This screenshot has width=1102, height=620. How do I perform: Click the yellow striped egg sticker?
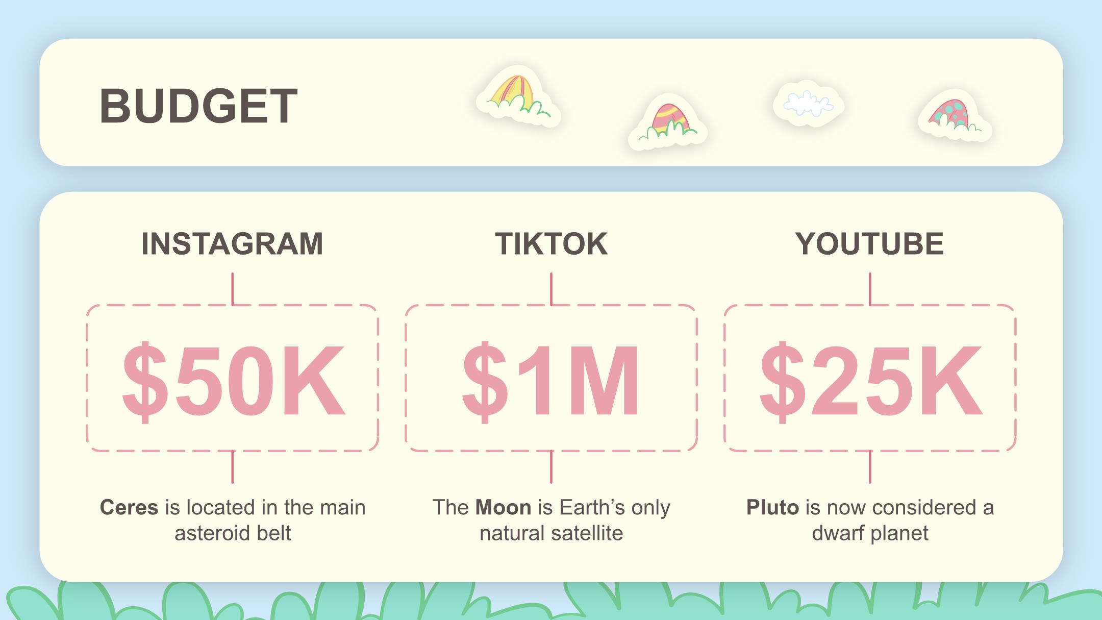[x=518, y=96]
